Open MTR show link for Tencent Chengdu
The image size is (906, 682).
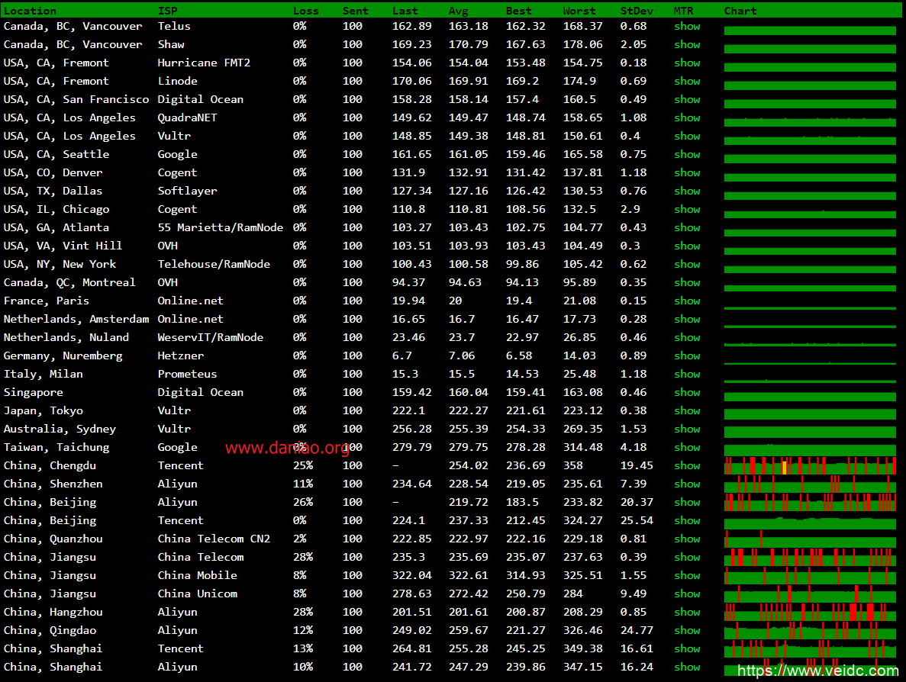(687, 465)
